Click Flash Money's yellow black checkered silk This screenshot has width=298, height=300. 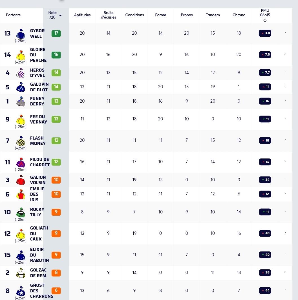[21, 141]
